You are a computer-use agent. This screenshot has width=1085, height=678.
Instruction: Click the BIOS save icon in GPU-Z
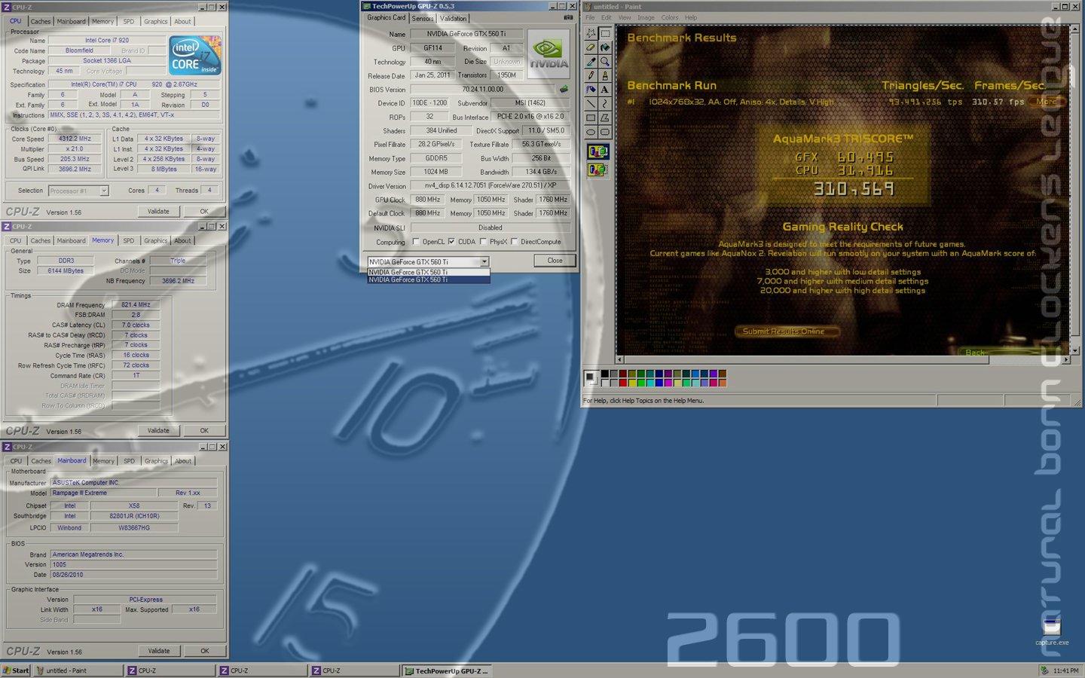click(x=564, y=89)
